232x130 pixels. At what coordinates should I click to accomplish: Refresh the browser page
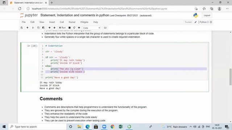point(20,9)
